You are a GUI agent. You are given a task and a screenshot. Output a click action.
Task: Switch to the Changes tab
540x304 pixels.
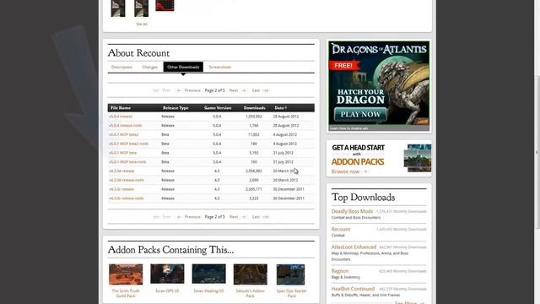coord(149,67)
